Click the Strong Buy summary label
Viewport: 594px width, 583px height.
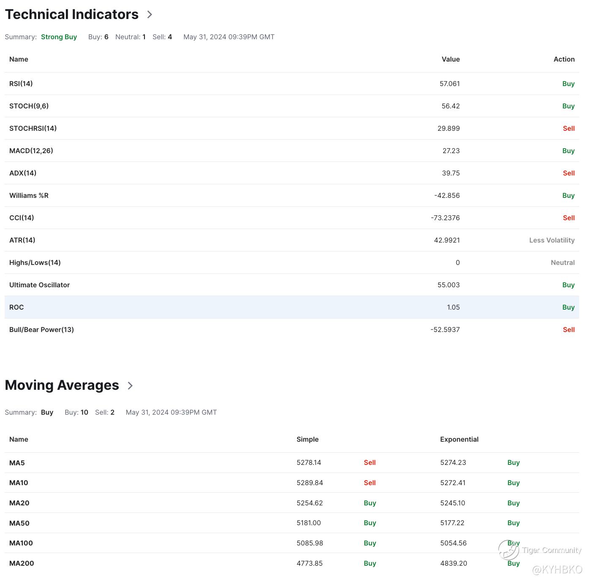[59, 37]
